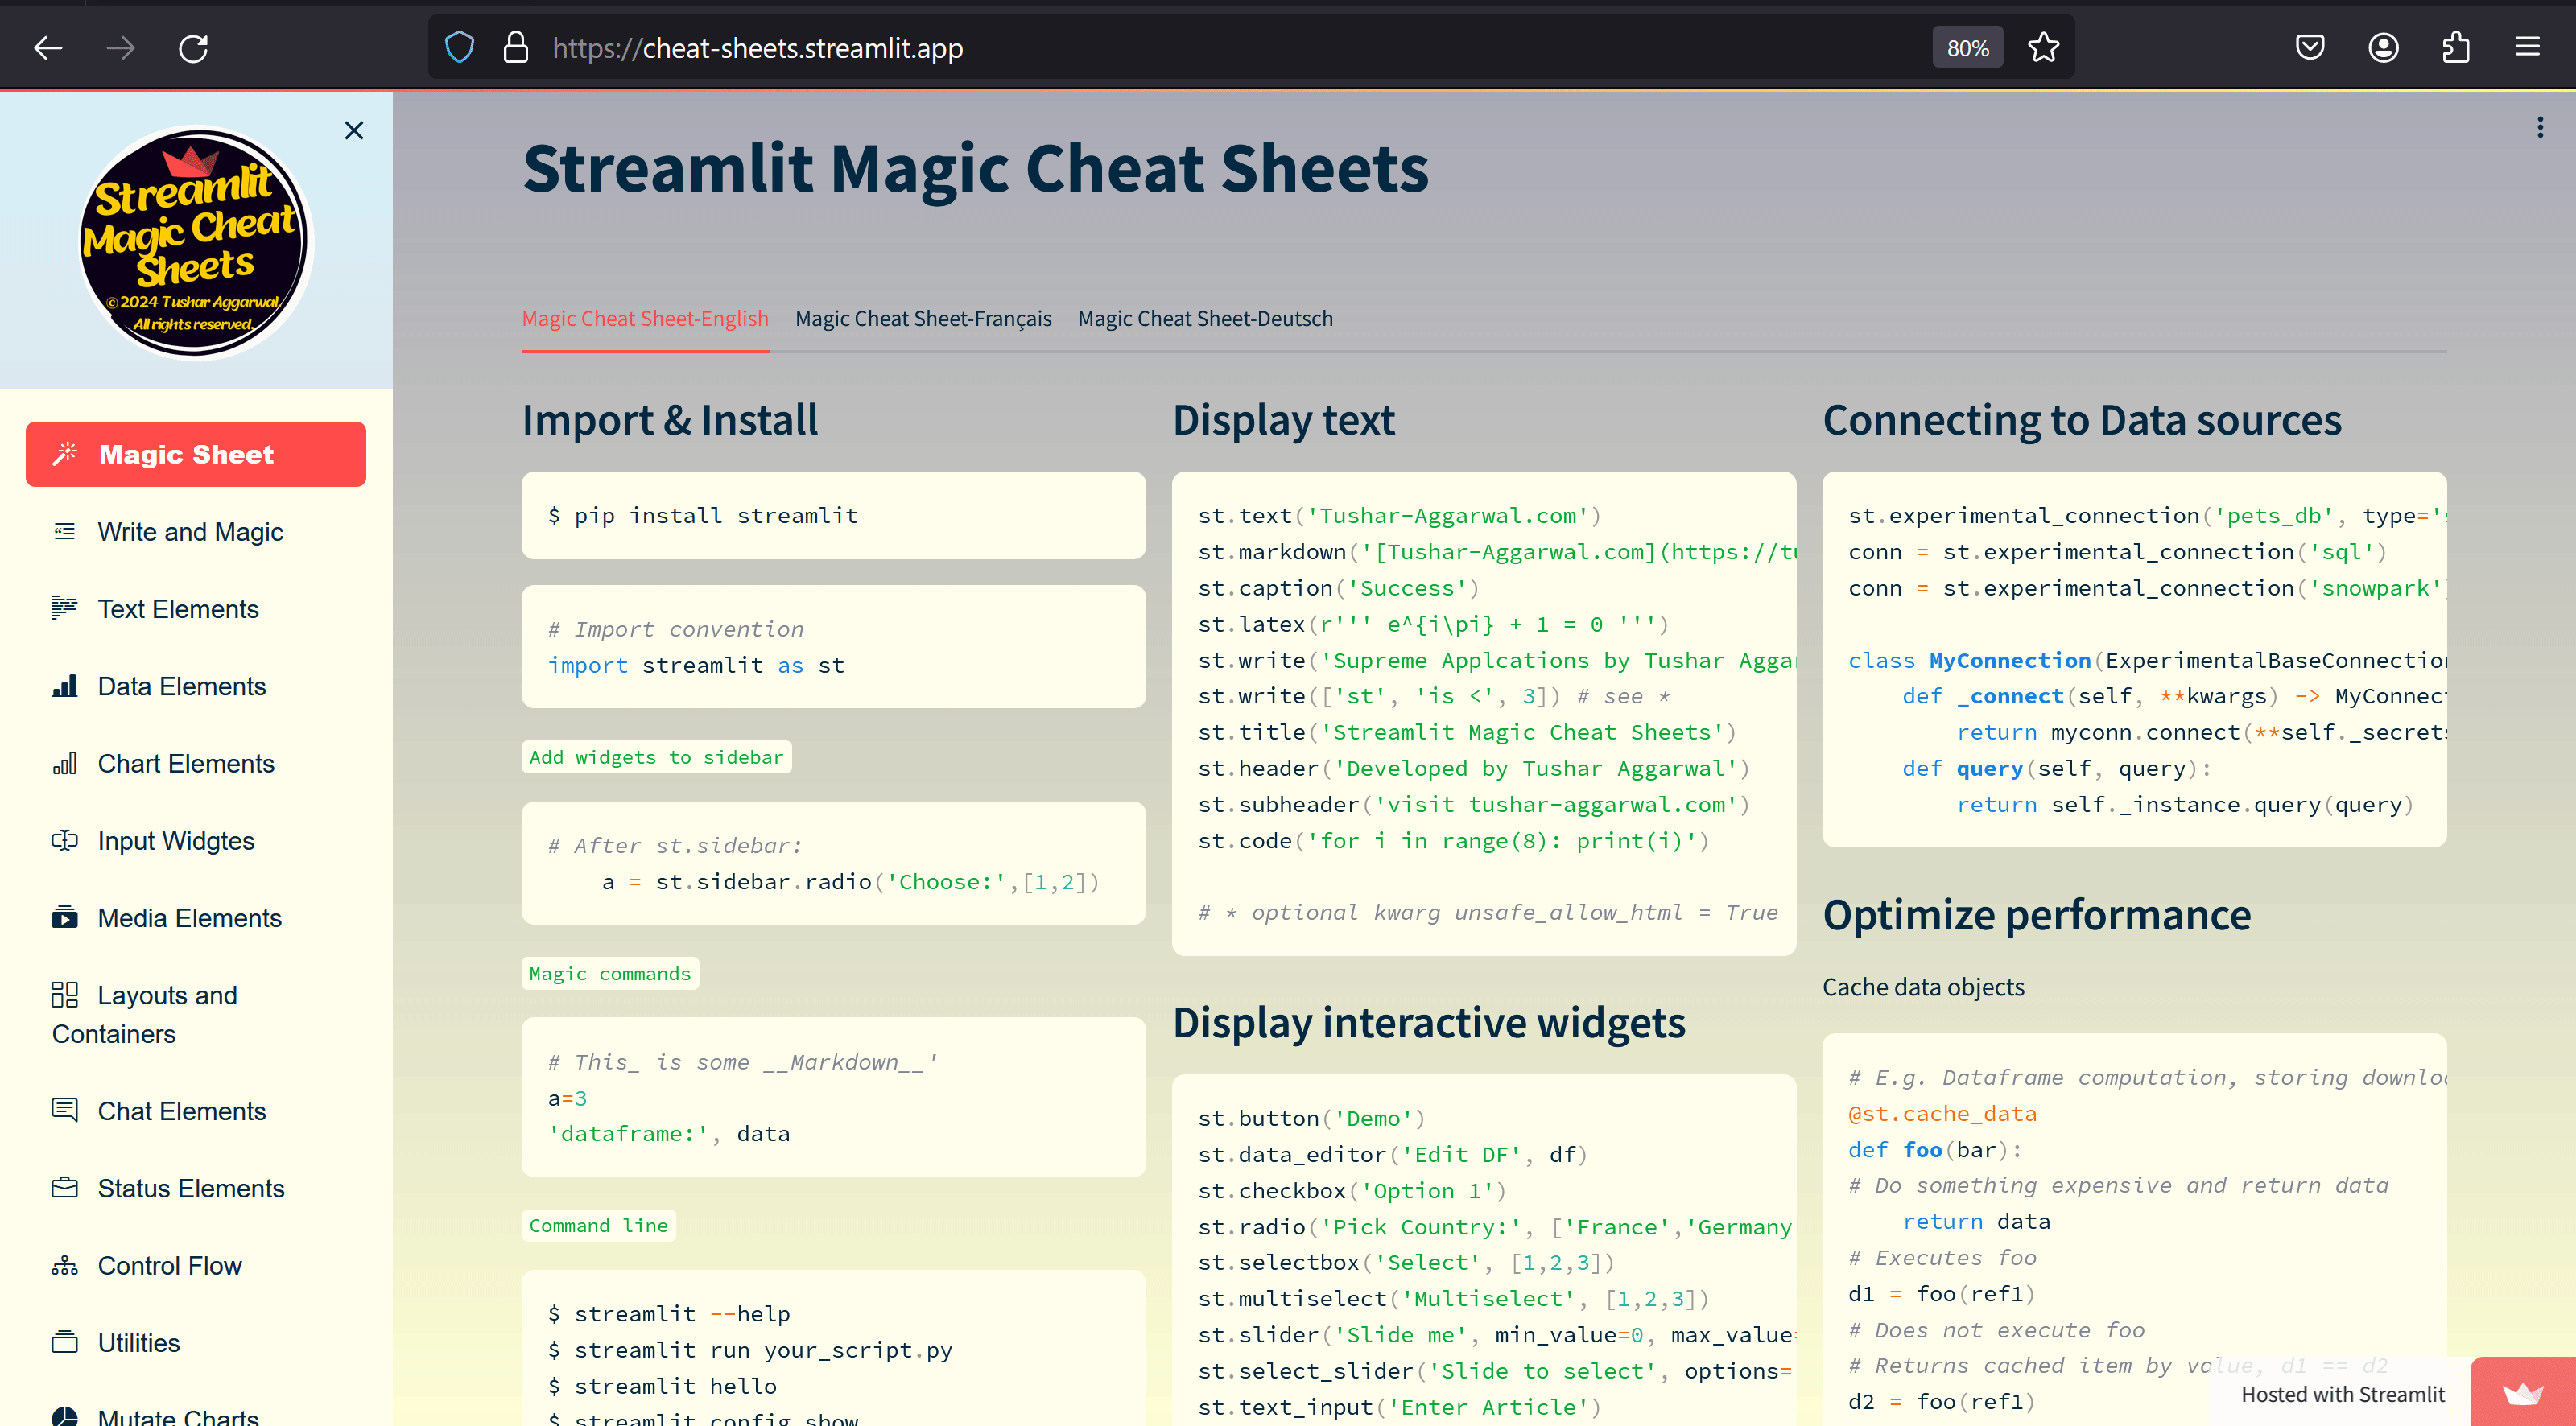Viewport: 2576px width, 1426px height.
Task: Click the Status Elements envelope icon
Action: [65, 1188]
